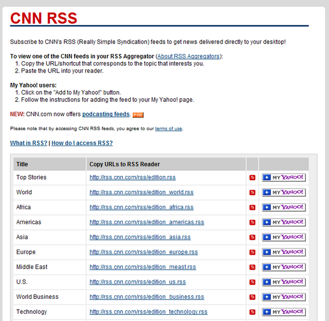
Task: Open the edition.rss Top Stories URL
Action: click(x=133, y=177)
